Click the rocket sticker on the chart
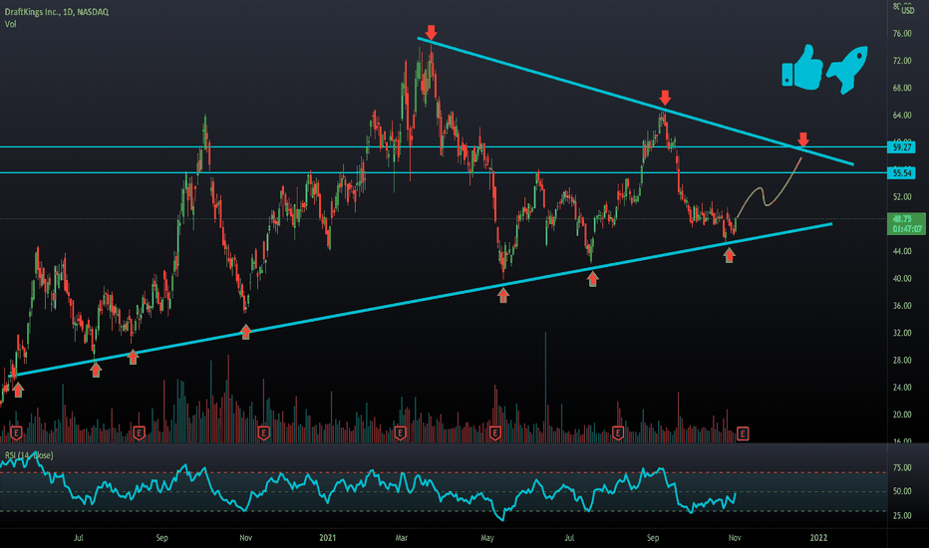 [x=848, y=70]
